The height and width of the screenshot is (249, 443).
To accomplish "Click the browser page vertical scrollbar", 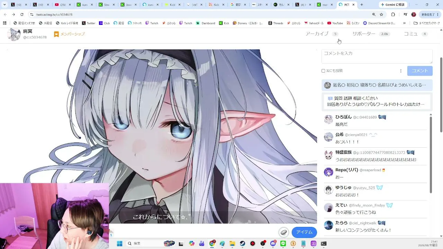I will (441, 95).
